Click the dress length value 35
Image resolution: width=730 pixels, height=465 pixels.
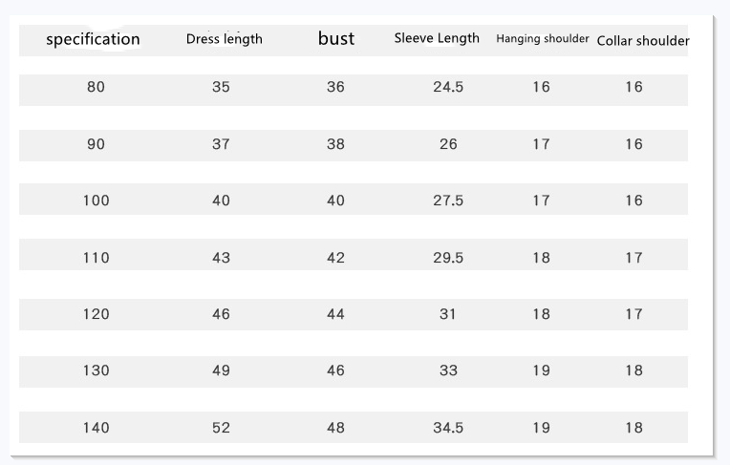[x=221, y=87]
